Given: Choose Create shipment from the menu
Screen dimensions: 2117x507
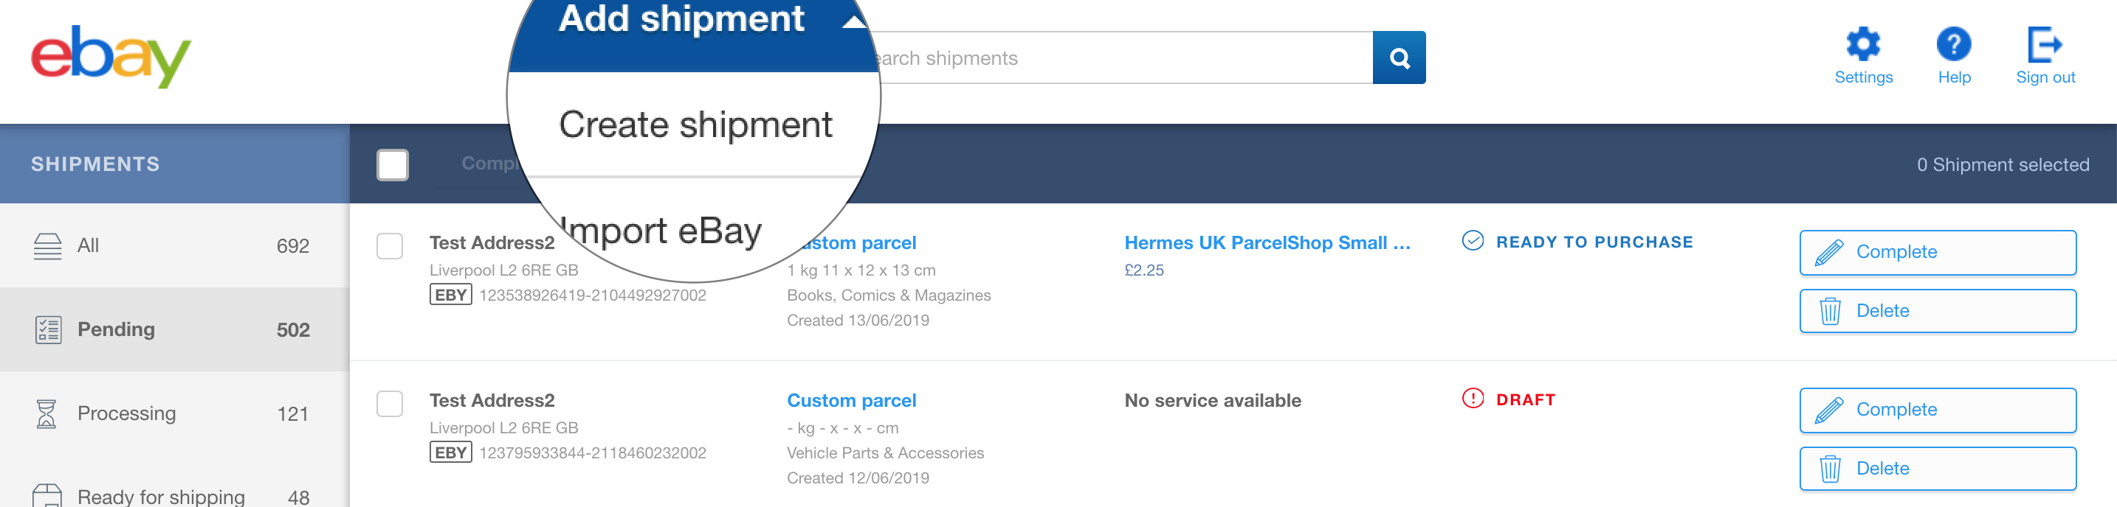Looking at the screenshot, I should click(x=695, y=125).
